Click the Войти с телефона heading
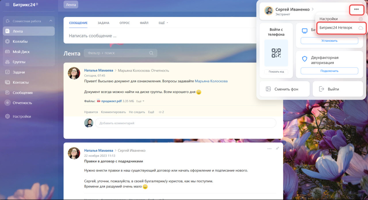The height and width of the screenshot is (200, 368). 276,32
